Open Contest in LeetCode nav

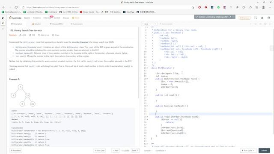point(57,18)
